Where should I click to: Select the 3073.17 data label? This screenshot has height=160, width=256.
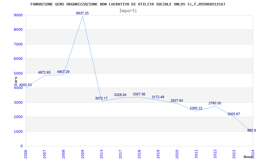click(101, 98)
